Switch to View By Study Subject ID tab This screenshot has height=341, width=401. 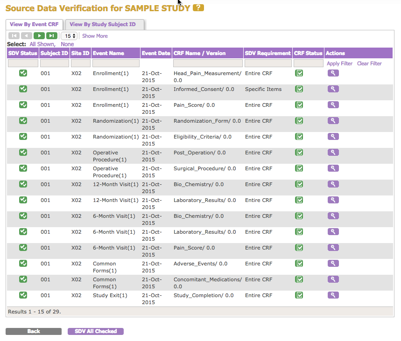[105, 24]
